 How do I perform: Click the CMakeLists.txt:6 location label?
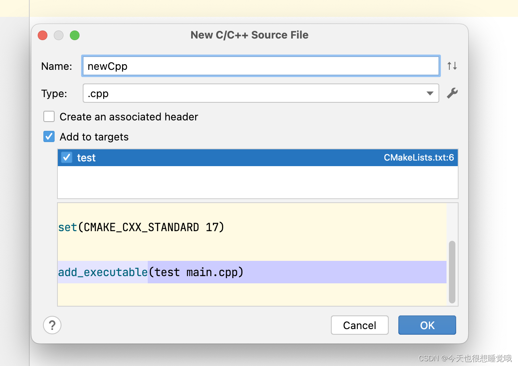(x=418, y=158)
